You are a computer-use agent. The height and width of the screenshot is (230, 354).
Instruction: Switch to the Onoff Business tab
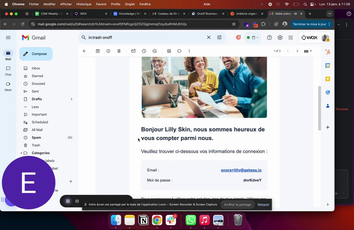[207, 14]
